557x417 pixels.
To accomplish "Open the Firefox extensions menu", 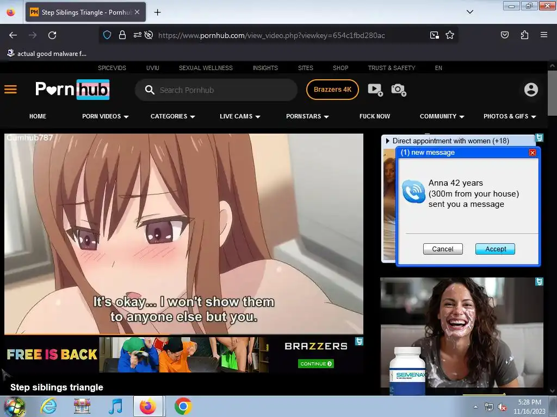I will pyautogui.click(x=524, y=35).
